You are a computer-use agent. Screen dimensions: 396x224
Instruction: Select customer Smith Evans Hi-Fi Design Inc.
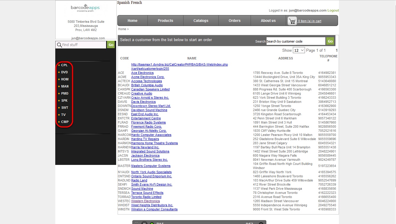(x=152, y=184)
